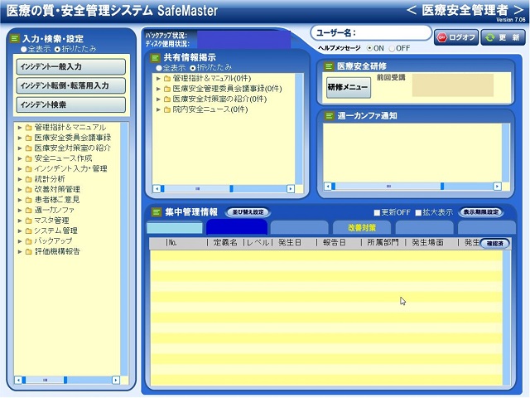Screen dimensions: 530x398
Task: Click folder icon of 院内安全ニュース(0件)
Action: pos(167,109)
